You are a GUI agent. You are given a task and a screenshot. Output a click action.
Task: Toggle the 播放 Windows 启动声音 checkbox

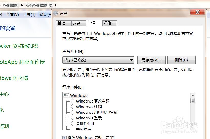click(64, 137)
